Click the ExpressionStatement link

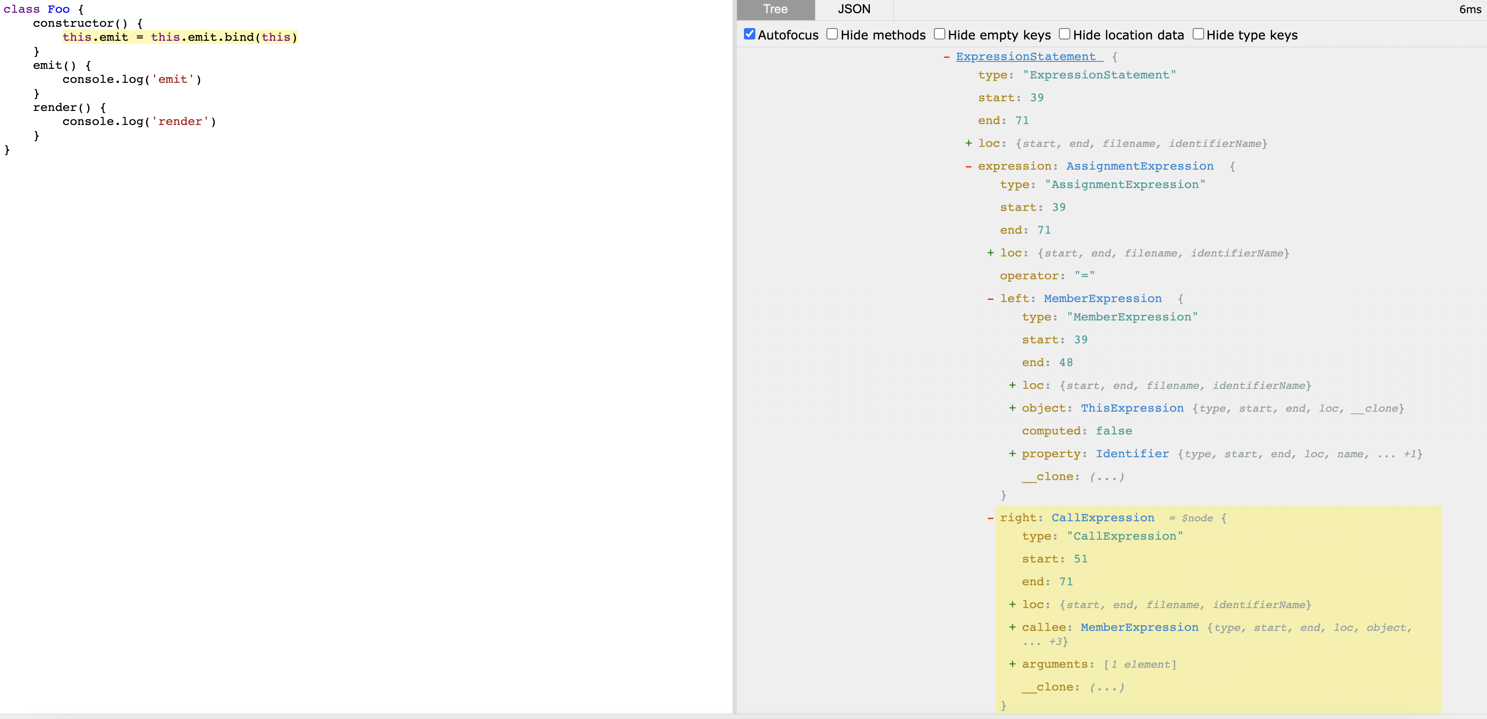tap(1027, 57)
